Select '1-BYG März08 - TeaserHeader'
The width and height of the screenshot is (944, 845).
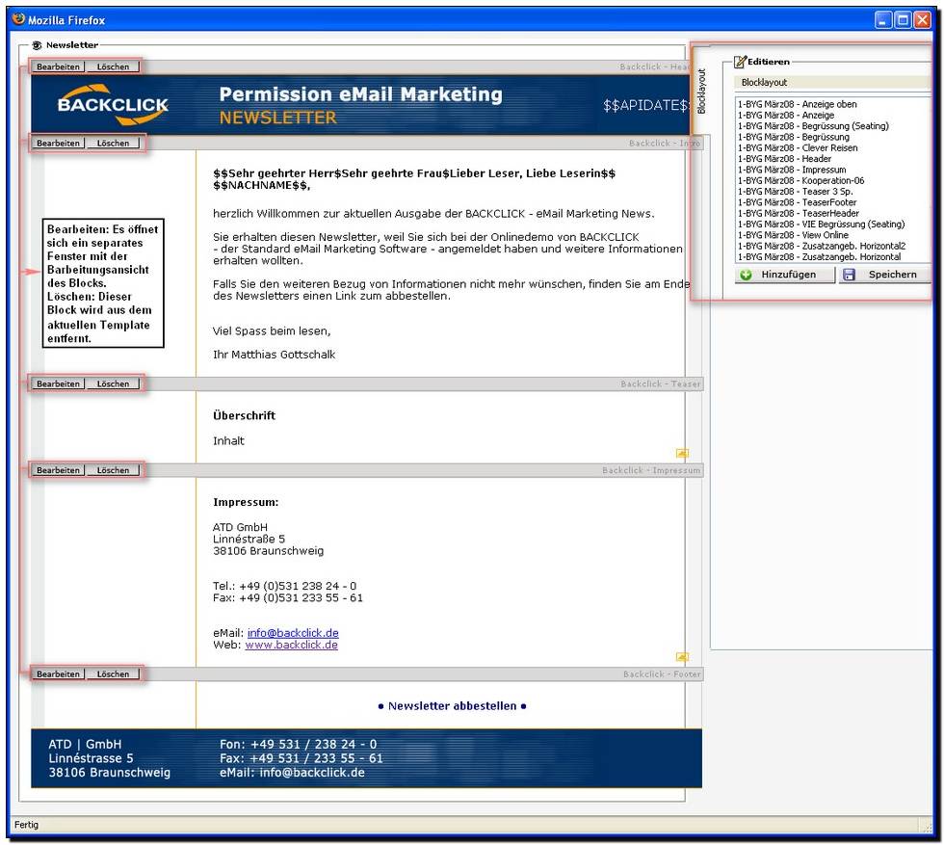(799, 213)
